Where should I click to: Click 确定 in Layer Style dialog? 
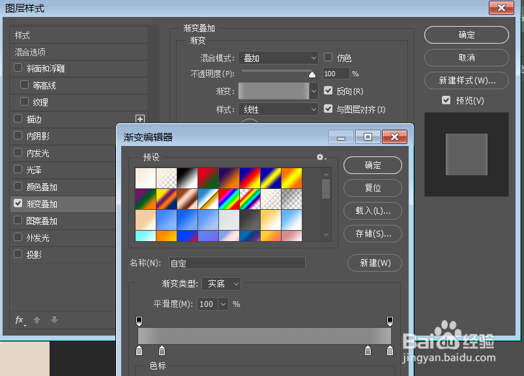(x=467, y=35)
